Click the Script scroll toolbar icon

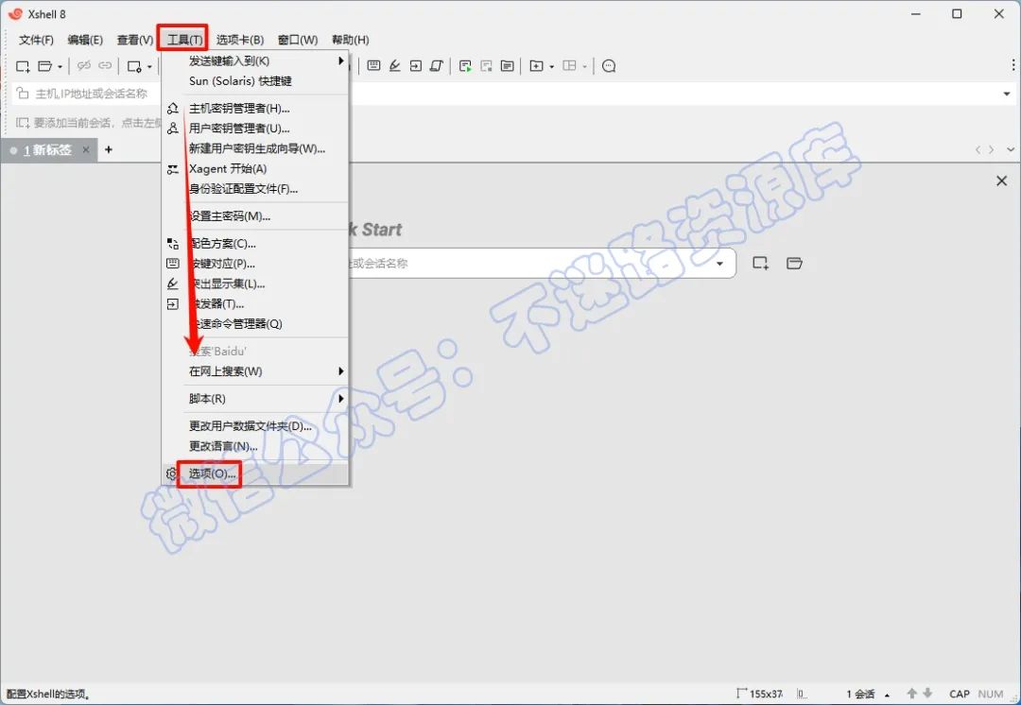436,66
